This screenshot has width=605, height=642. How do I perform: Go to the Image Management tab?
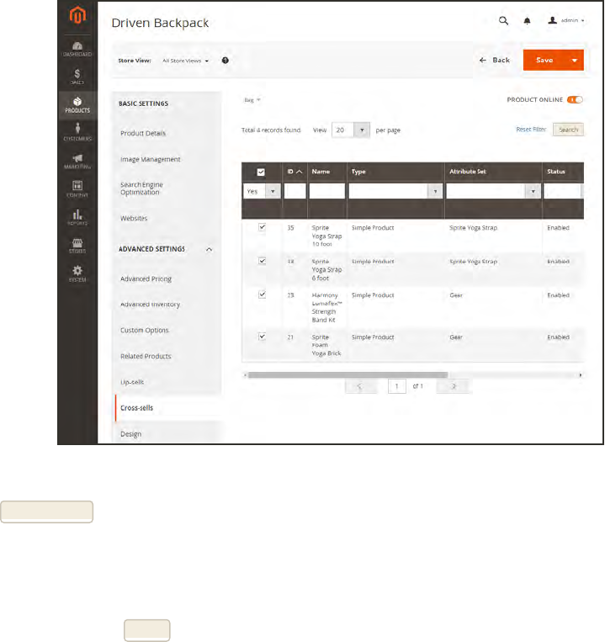coord(151,159)
